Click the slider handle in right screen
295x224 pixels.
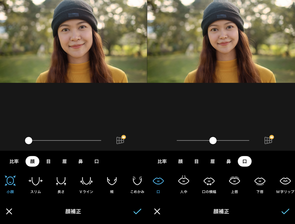[x=213, y=140]
